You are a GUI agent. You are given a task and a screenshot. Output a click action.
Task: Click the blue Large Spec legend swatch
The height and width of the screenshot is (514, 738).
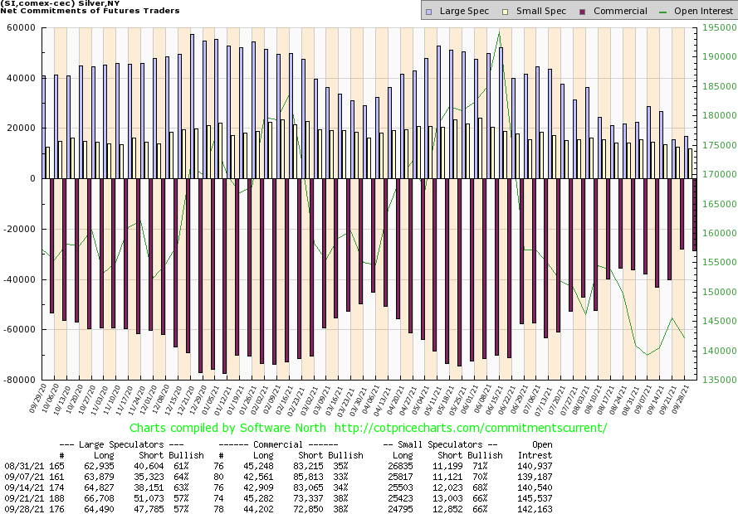coord(428,12)
